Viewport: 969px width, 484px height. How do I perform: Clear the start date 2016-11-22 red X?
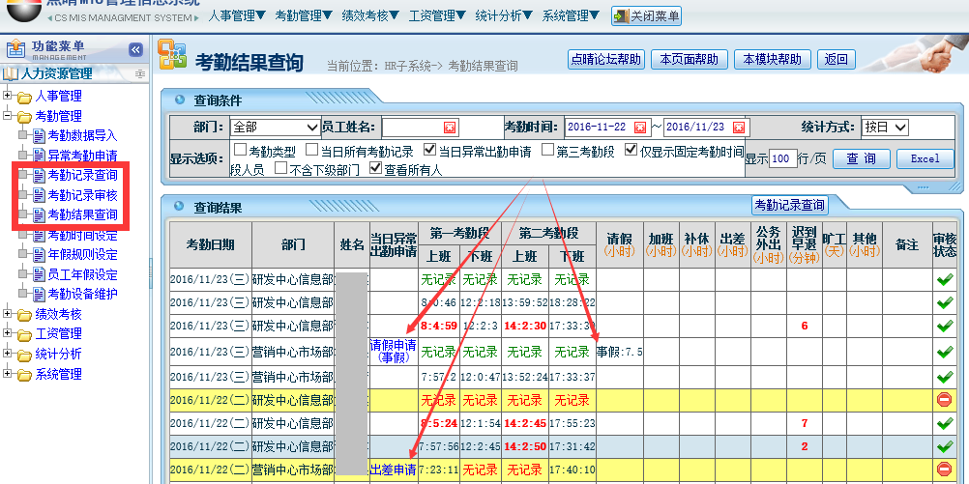(640, 128)
